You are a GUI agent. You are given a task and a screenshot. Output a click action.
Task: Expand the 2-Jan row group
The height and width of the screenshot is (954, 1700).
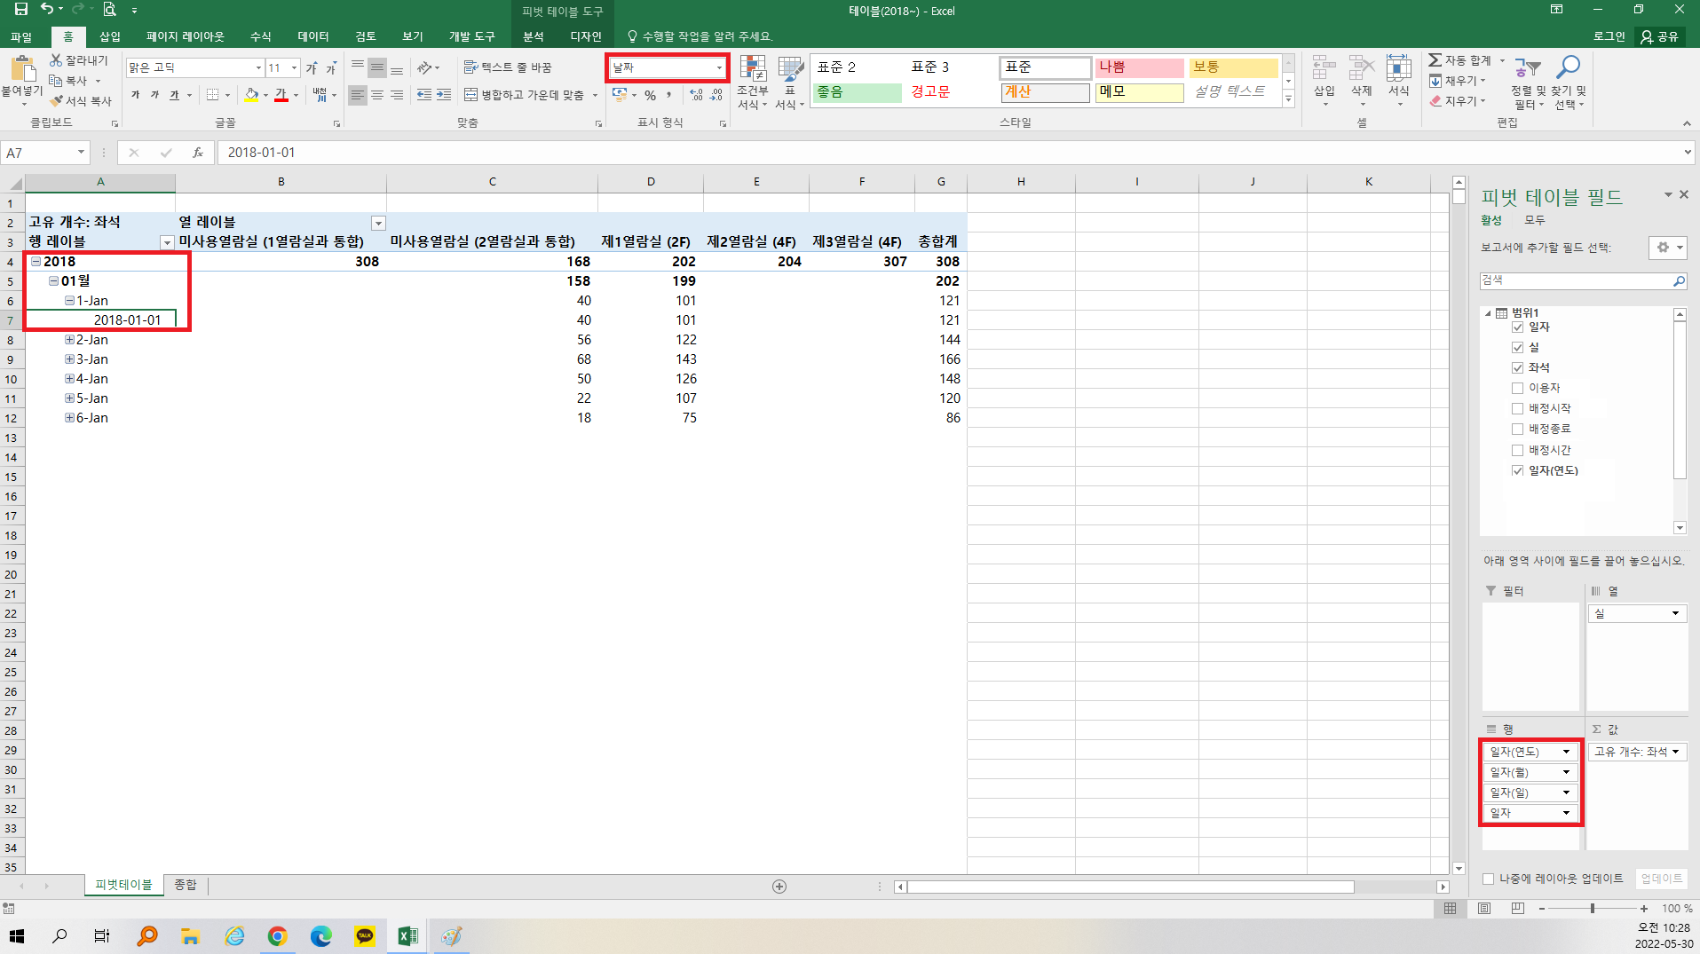[69, 340]
